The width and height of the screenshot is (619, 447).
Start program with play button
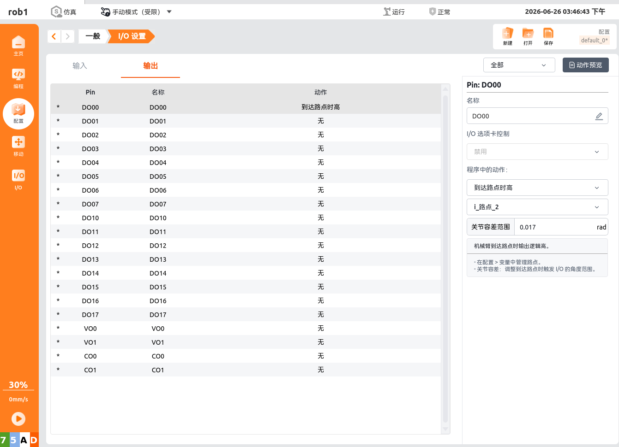click(18, 418)
